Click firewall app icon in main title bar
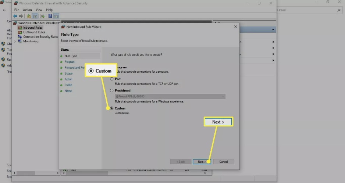Screen dimensions: 345x183 tap(15, 3)
